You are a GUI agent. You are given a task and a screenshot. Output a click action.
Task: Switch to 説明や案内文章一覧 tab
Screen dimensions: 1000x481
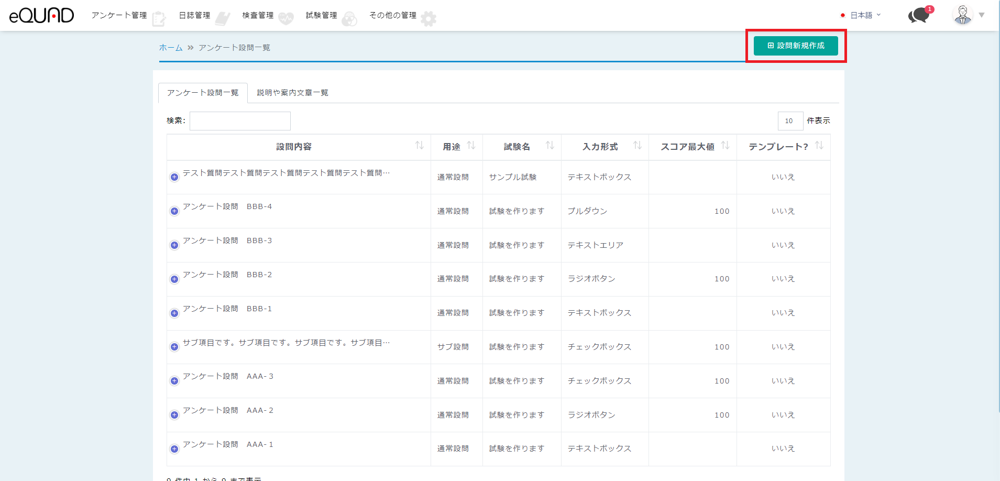[292, 93]
